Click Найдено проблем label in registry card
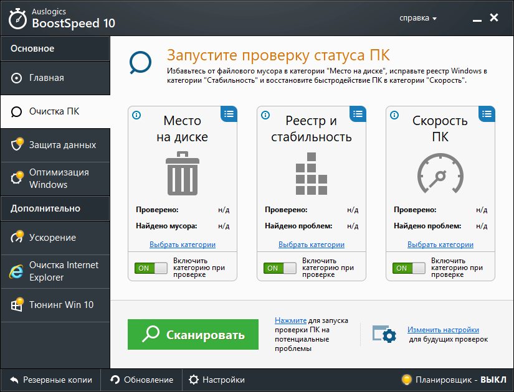The height and width of the screenshot is (392, 514). point(298,226)
